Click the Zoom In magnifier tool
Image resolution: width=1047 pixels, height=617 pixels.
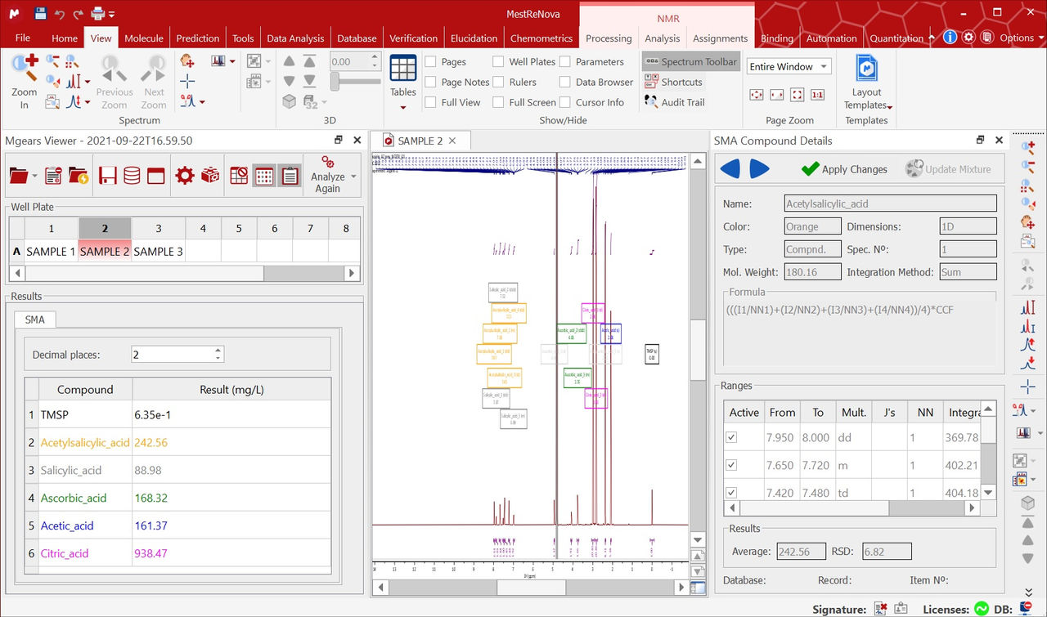25,80
